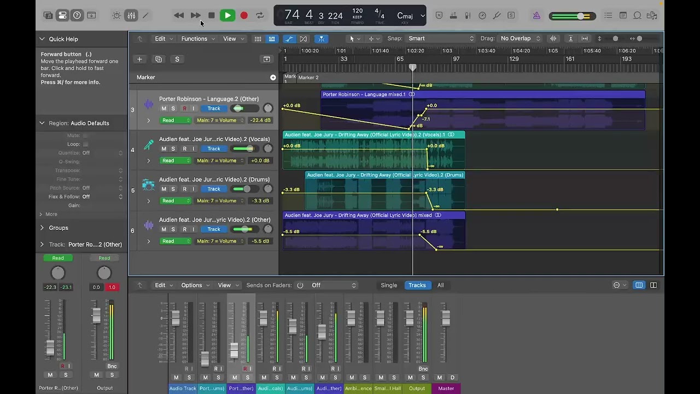Toggle Show Flex button
The width and height of the screenshot is (700, 394).
pos(303,39)
